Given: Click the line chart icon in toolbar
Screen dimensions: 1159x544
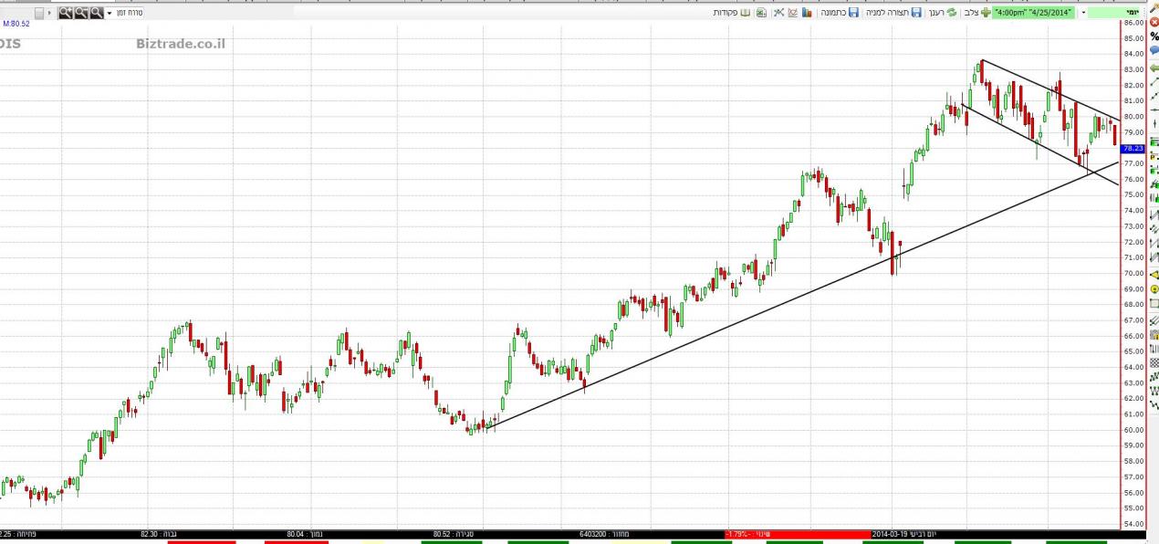Looking at the screenshot, I should coord(792,13).
